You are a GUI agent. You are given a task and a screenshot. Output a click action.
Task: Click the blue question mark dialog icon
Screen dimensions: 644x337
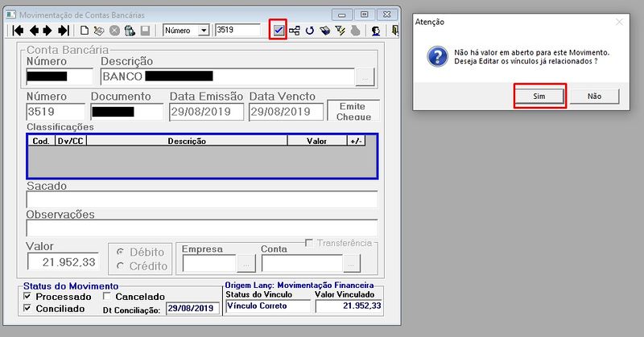point(437,56)
